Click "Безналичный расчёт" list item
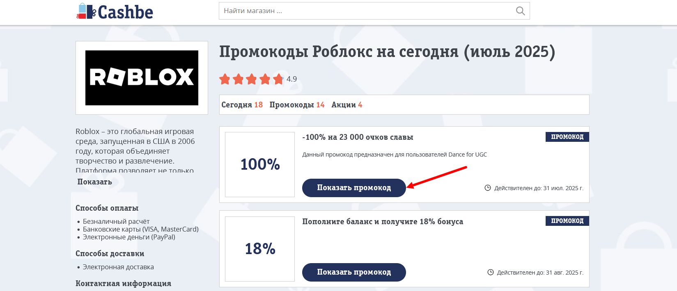 (x=116, y=221)
